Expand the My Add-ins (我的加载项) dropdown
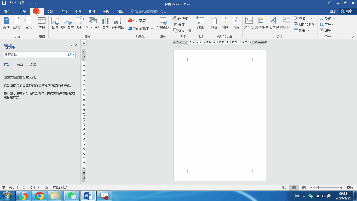This screenshot has width=357, height=201. (x=152, y=29)
